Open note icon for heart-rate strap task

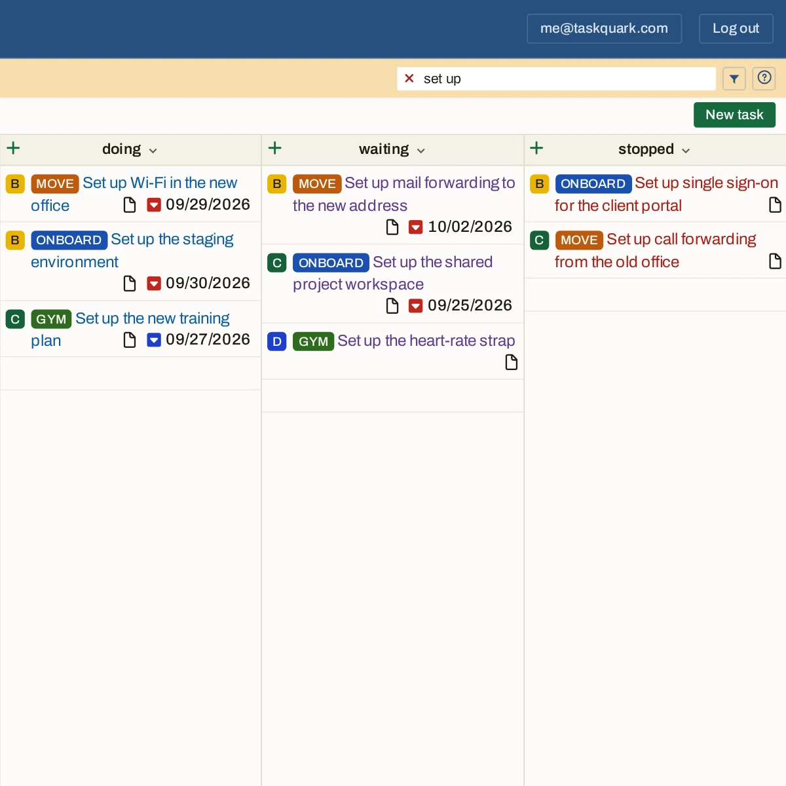[512, 362]
